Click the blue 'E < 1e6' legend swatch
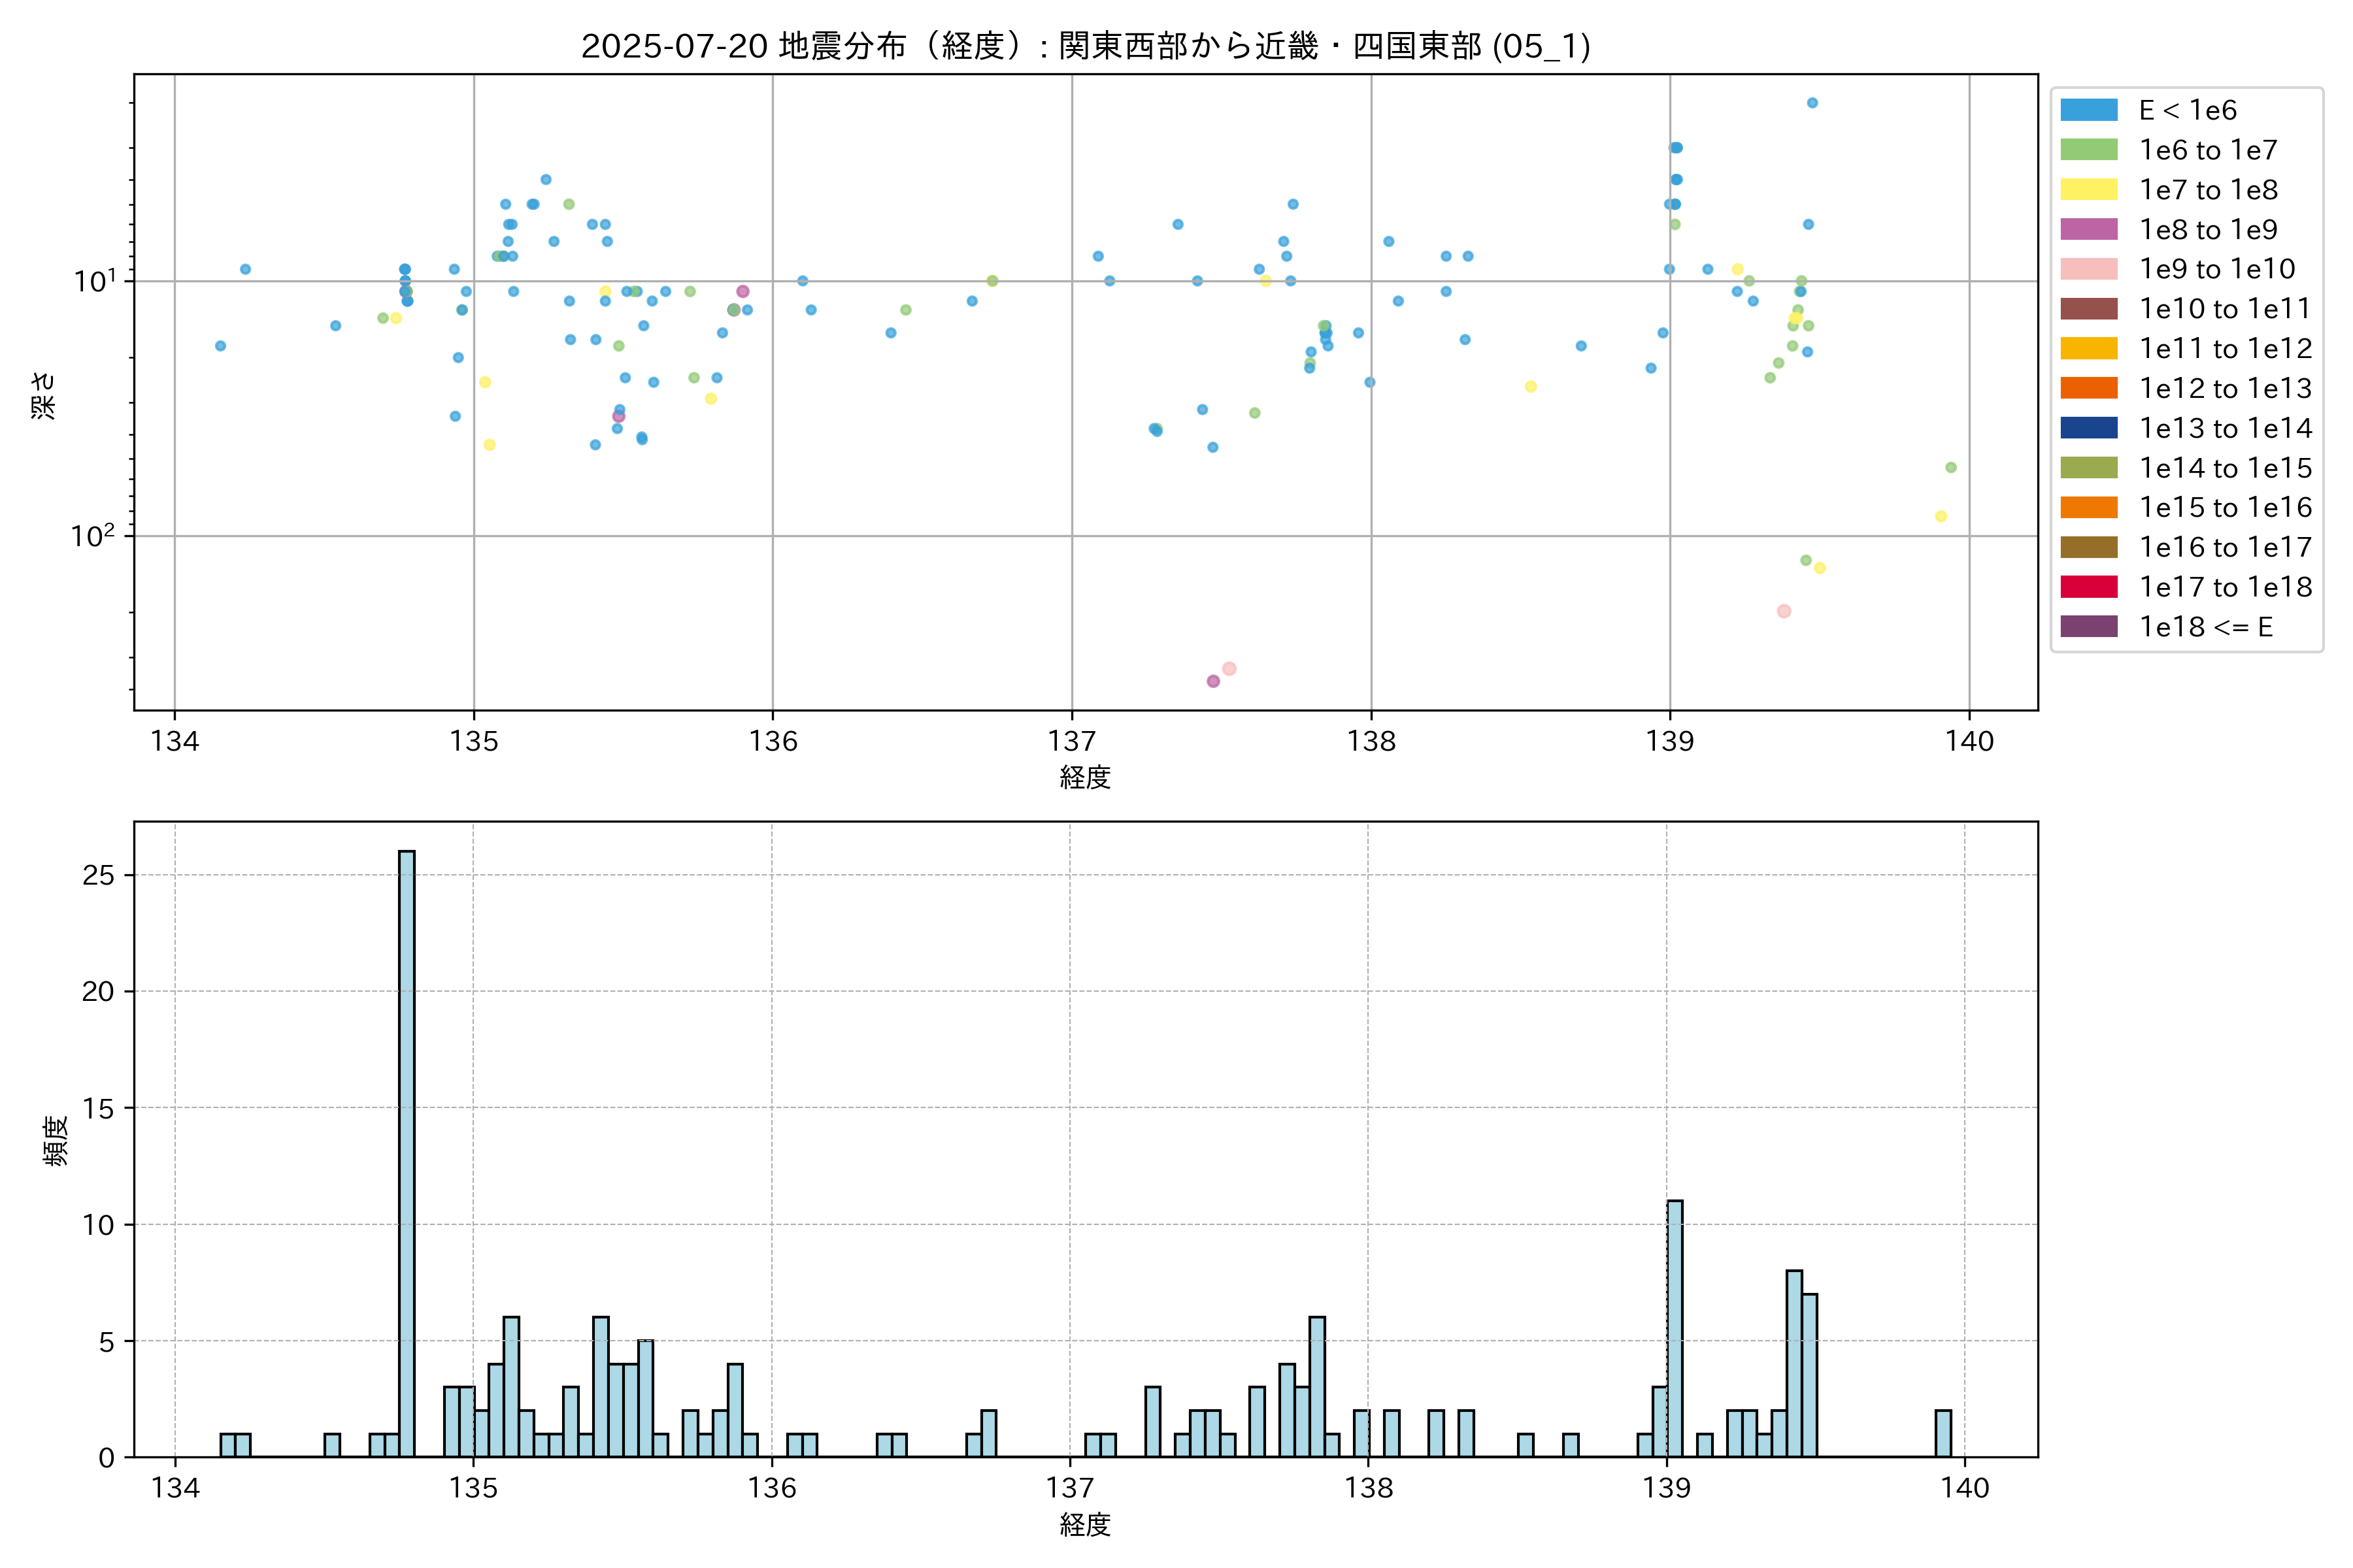The height and width of the screenshot is (1568, 2353). 2089,110
